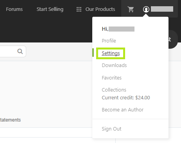Click the Become an Author link

(x=123, y=109)
